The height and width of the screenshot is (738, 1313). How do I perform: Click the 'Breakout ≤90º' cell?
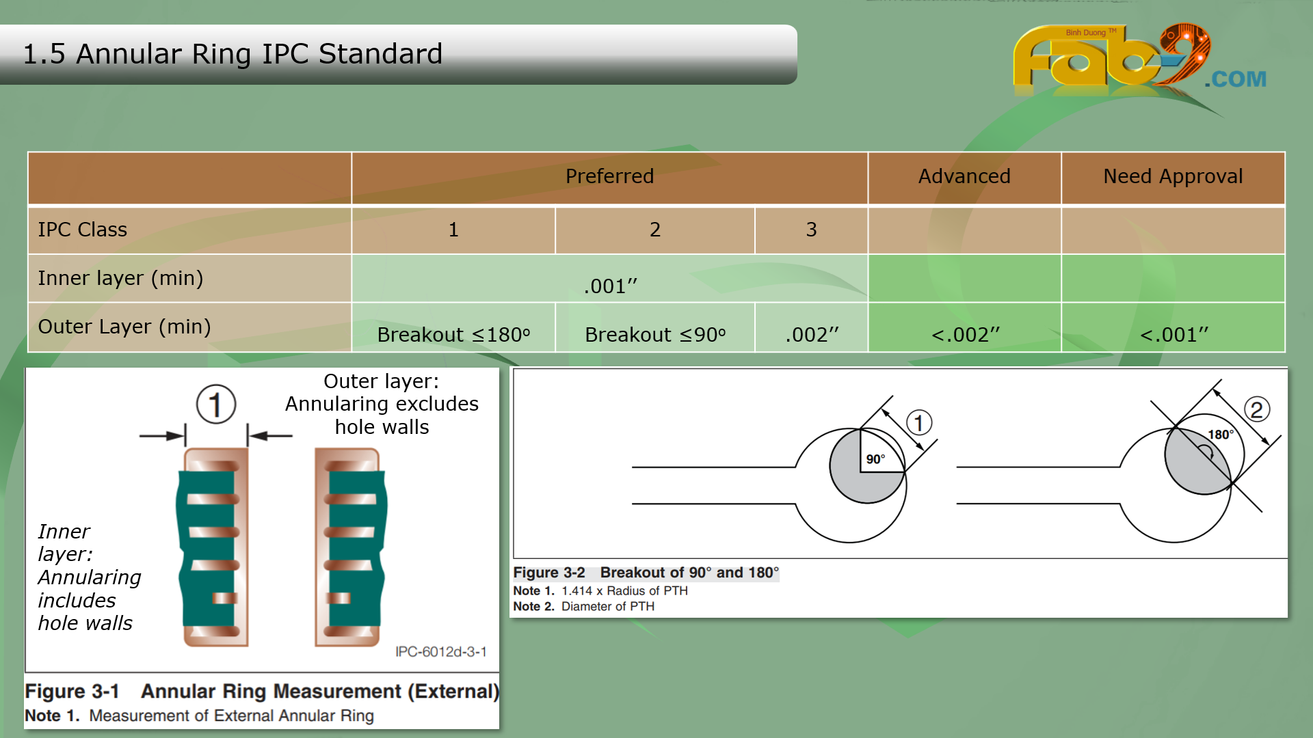pyautogui.click(x=654, y=335)
